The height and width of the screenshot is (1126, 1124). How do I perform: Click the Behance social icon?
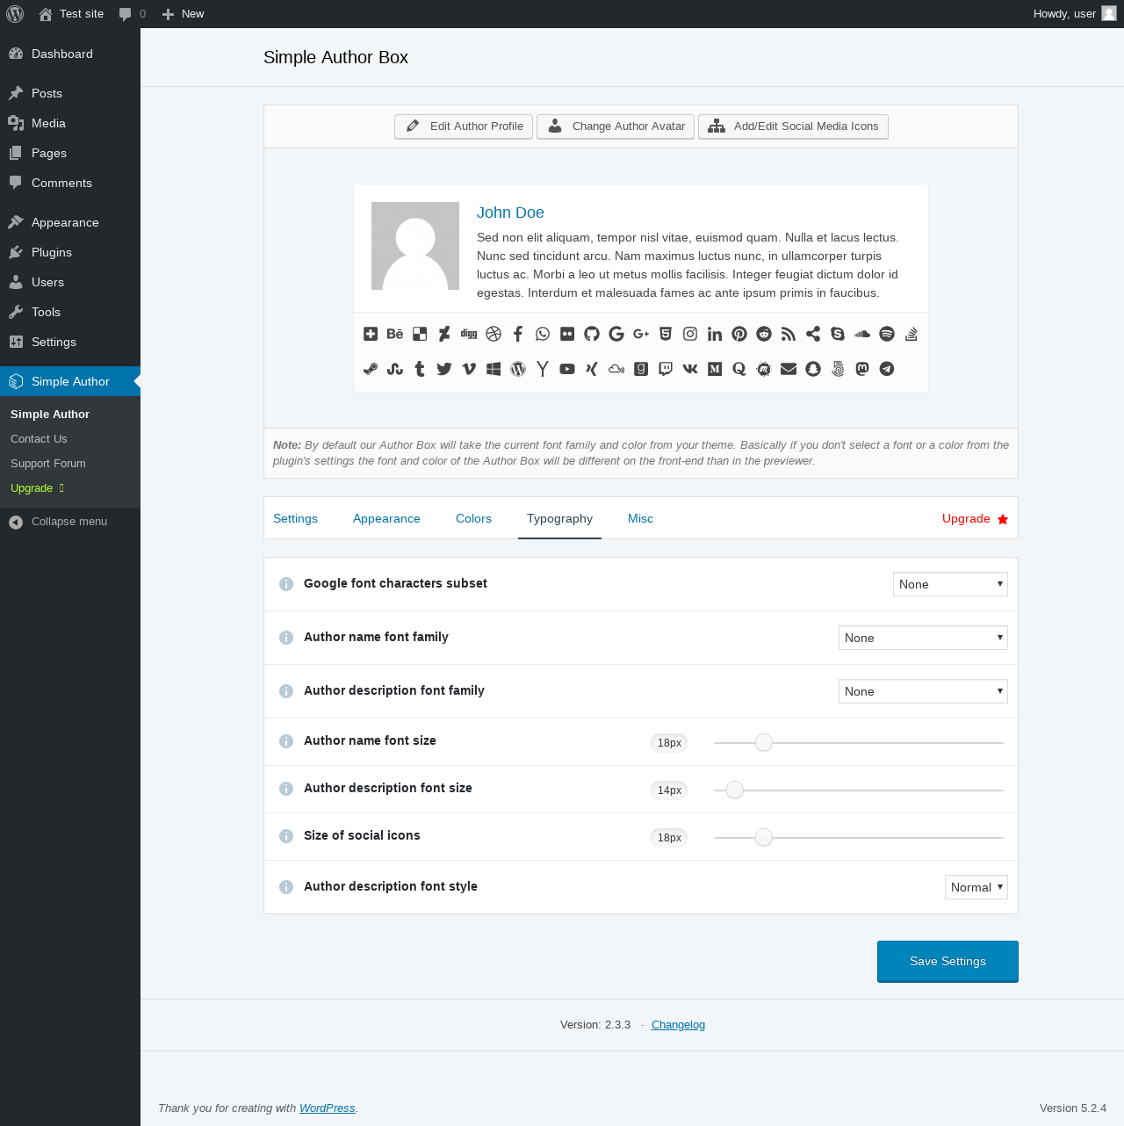[395, 334]
